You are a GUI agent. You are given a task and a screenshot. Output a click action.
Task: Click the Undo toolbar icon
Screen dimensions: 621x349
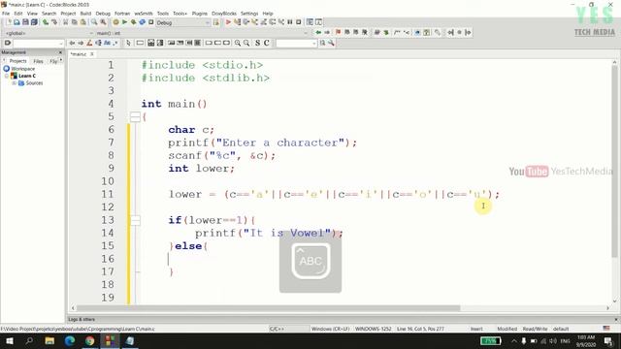(46, 22)
